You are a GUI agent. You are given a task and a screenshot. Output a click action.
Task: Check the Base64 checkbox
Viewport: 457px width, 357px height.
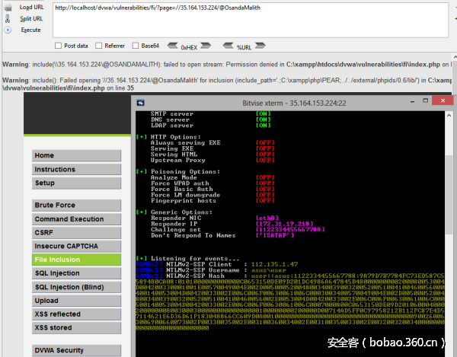coord(136,46)
